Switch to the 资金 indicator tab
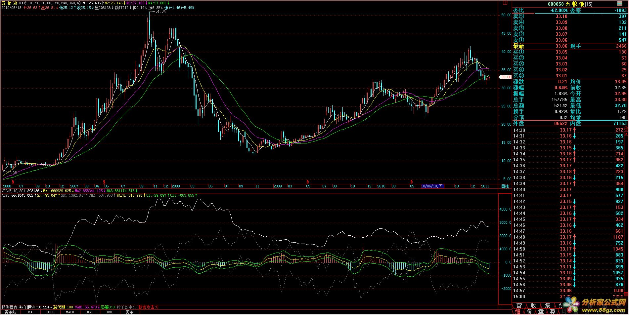The height and width of the screenshot is (315, 629). pyautogui.click(x=129, y=312)
